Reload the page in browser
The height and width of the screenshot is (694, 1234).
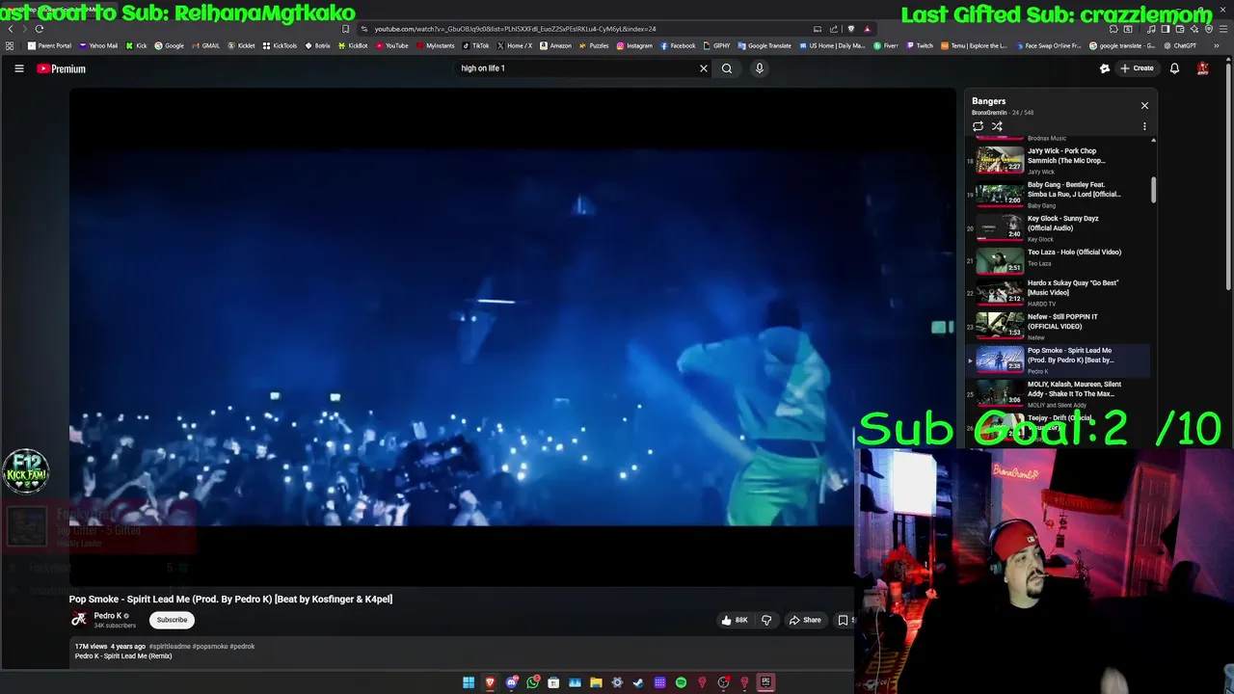[x=40, y=29]
